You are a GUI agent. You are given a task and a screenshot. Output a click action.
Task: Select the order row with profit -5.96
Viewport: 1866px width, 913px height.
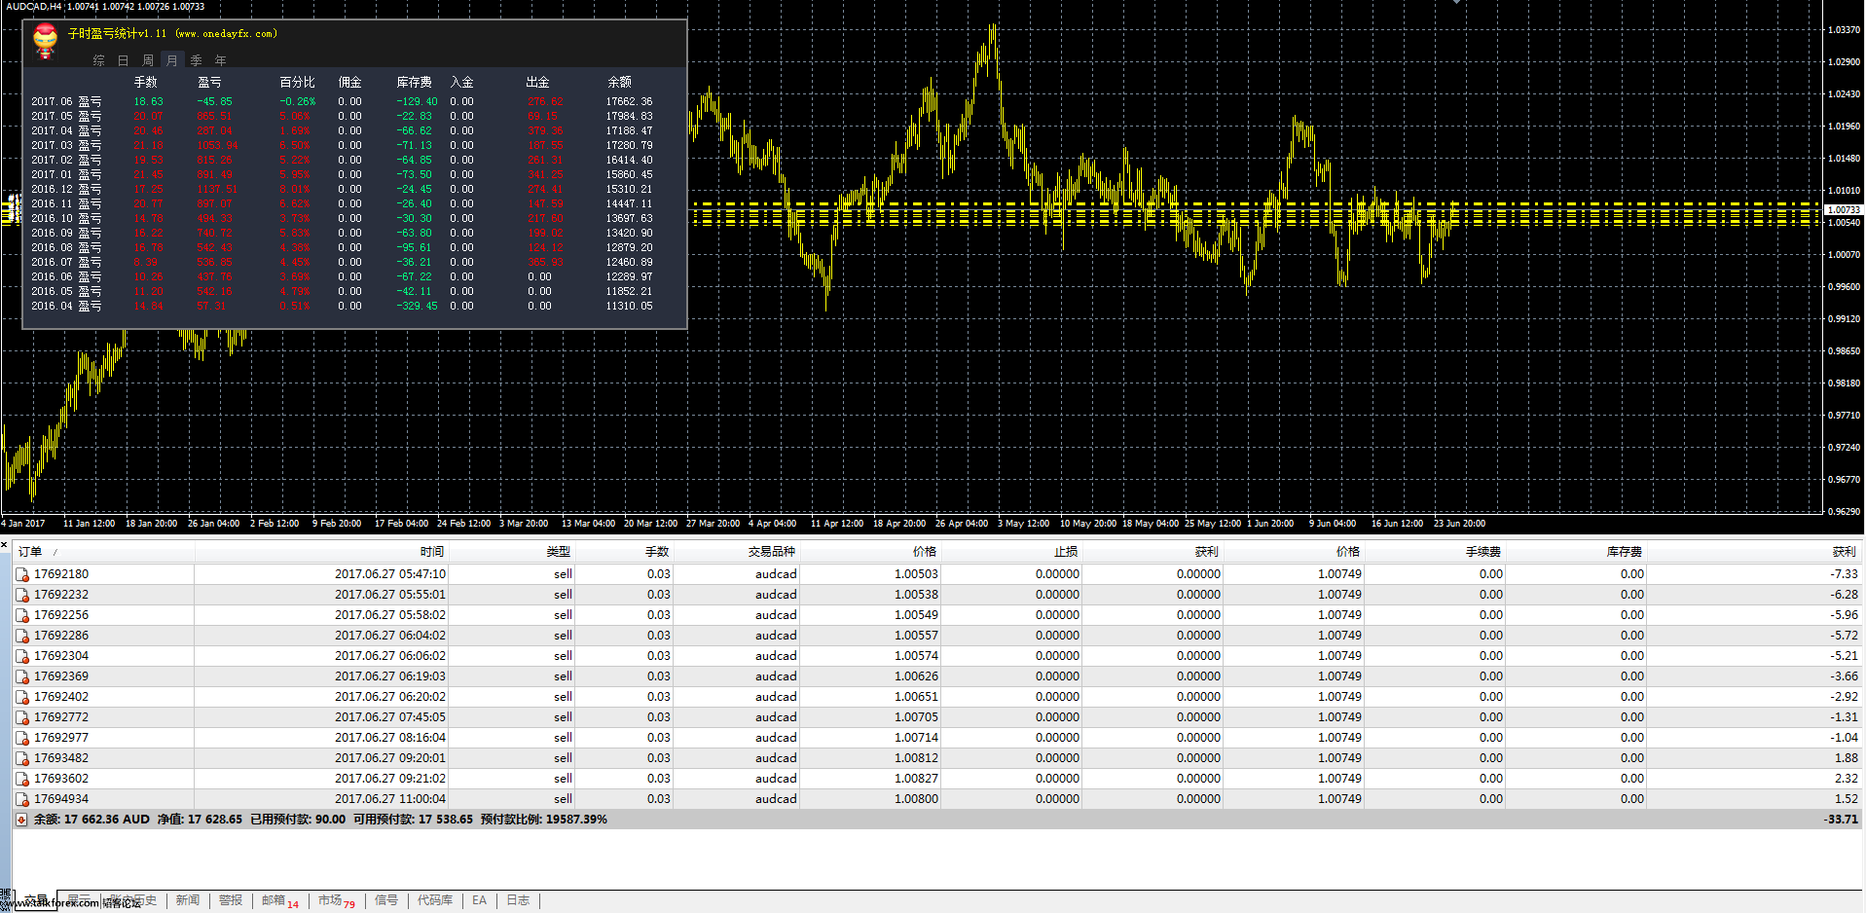click(937, 615)
